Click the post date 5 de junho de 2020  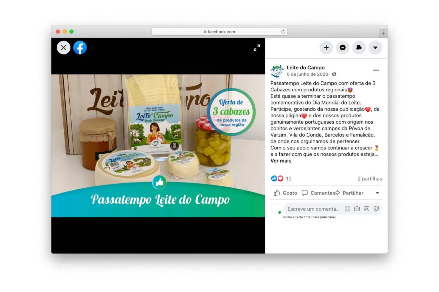pos(307,74)
